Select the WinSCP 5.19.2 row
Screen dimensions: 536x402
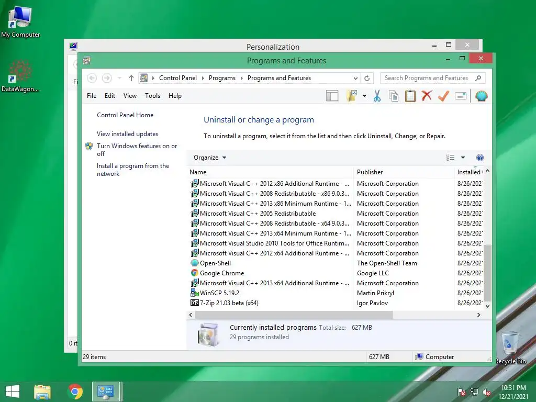click(337, 293)
